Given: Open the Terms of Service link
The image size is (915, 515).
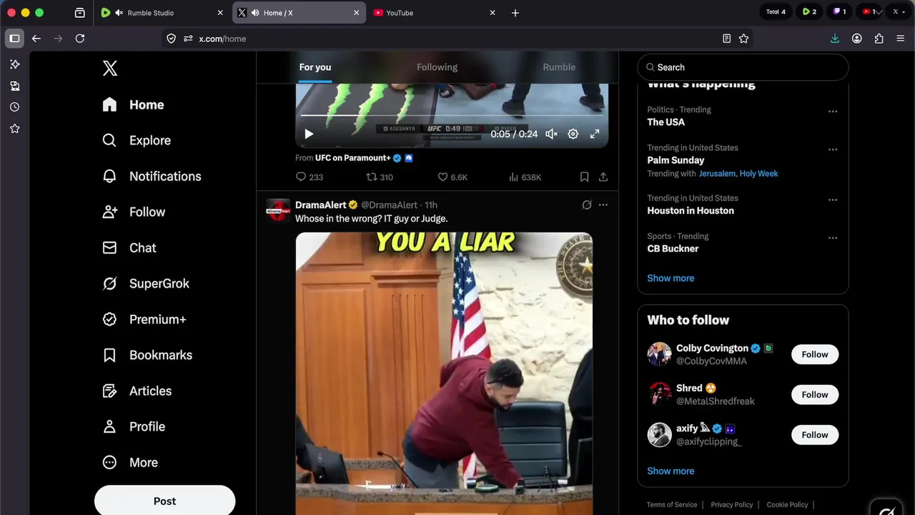Looking at the screenshot, I should pyautogui.click(x=672, y=505).
